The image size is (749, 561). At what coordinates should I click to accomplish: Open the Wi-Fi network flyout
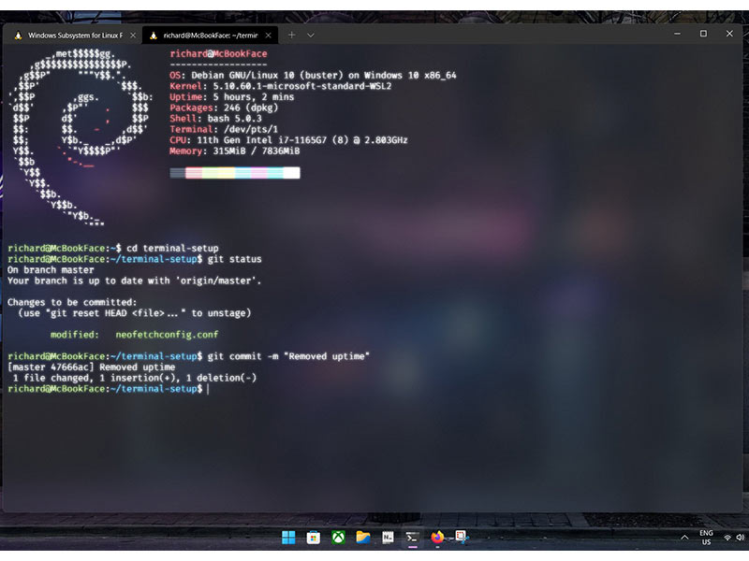coord(727,538)
